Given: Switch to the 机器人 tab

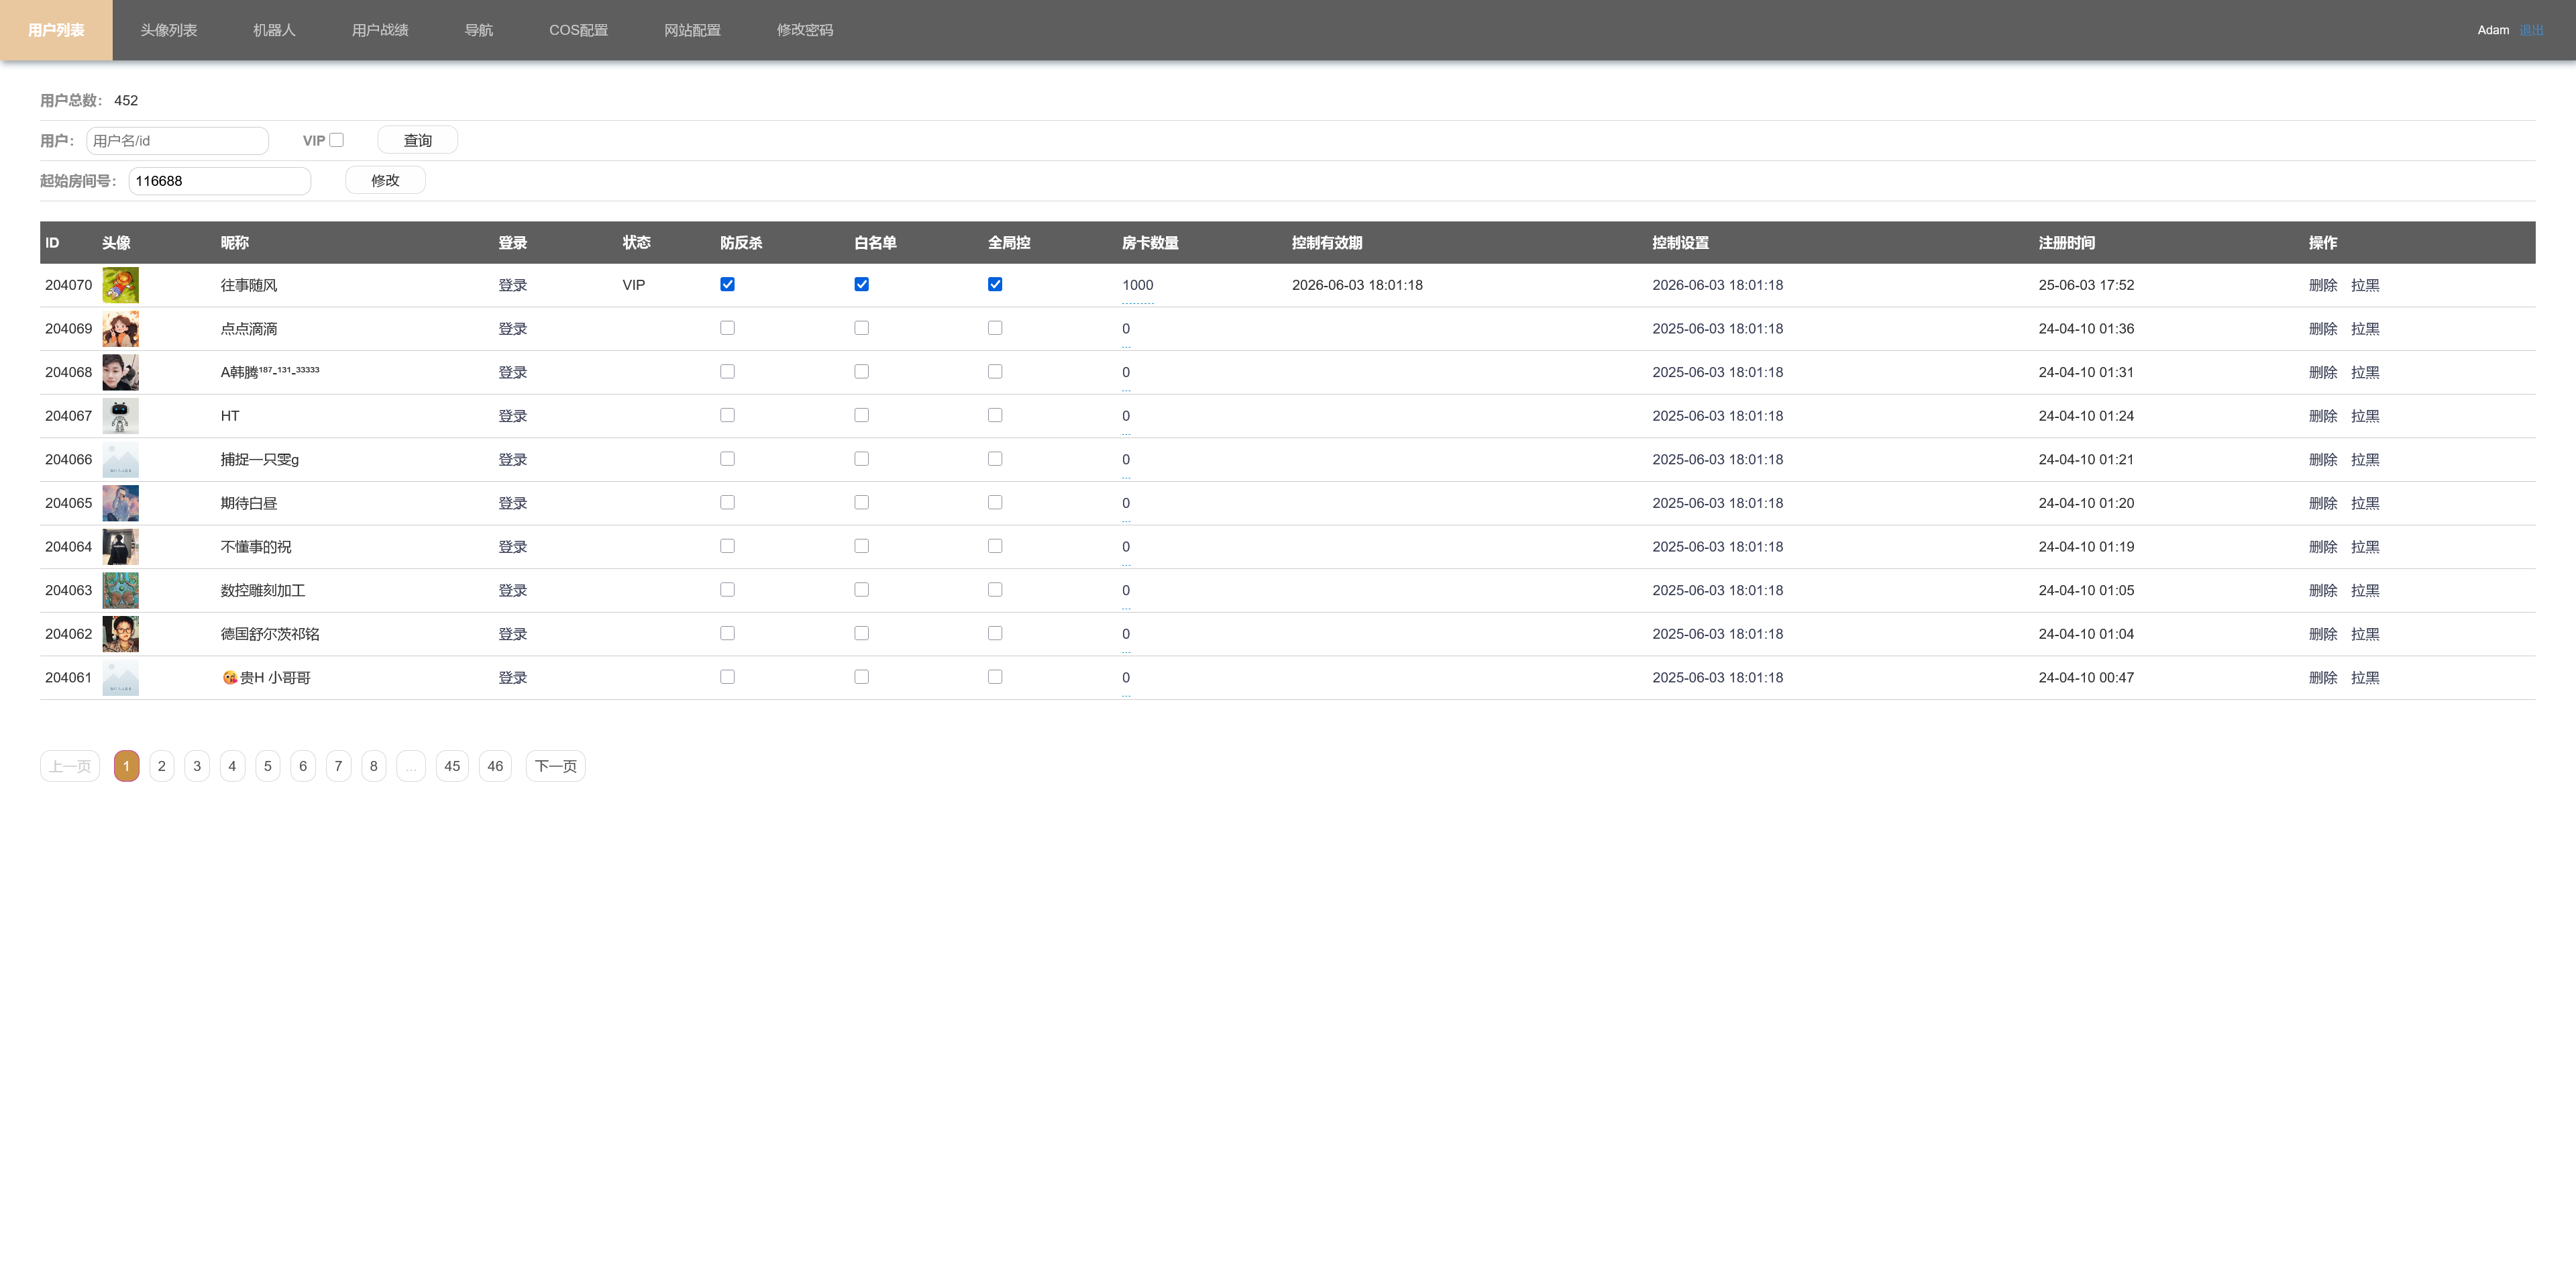Looking at the screenshot, I should coord(274,30).
